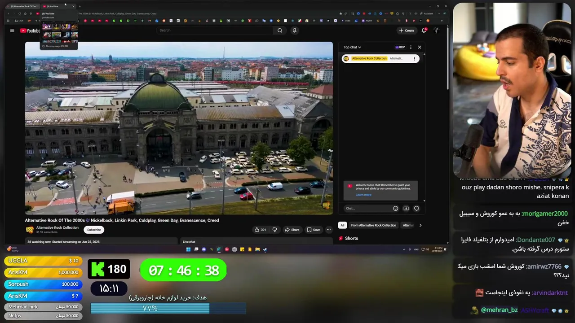Screen dimensions: 575x323
Task: Open the chat emoji picker
Action: click(396, 208)
